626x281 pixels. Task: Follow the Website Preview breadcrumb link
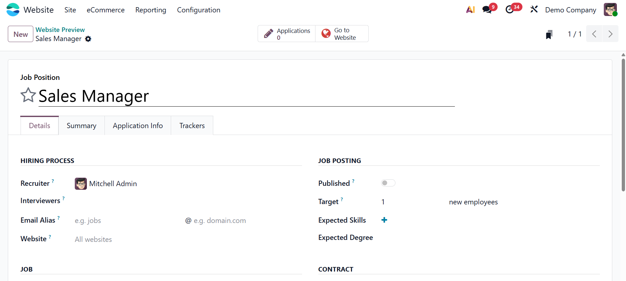pos(60,30)
